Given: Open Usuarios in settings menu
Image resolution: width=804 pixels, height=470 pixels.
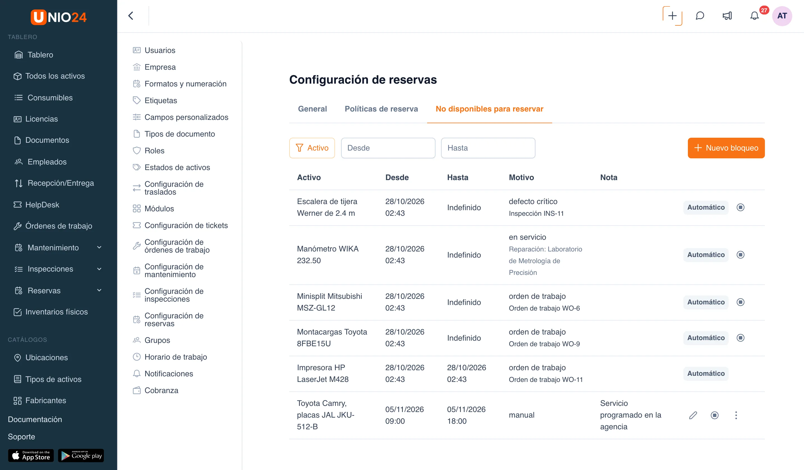Looking at the screenshot, I should click(x=160, y=50).
